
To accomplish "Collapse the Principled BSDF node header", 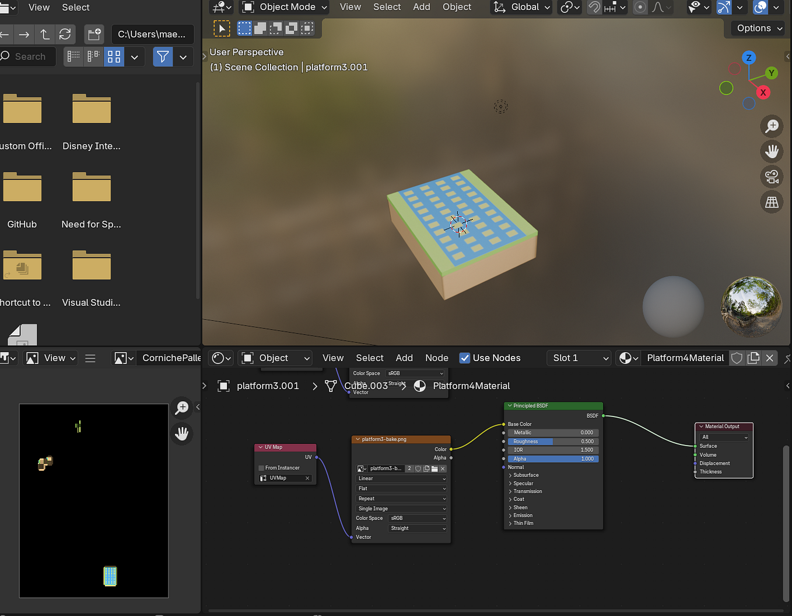I will pyautogui.click(x=510, y=405).
